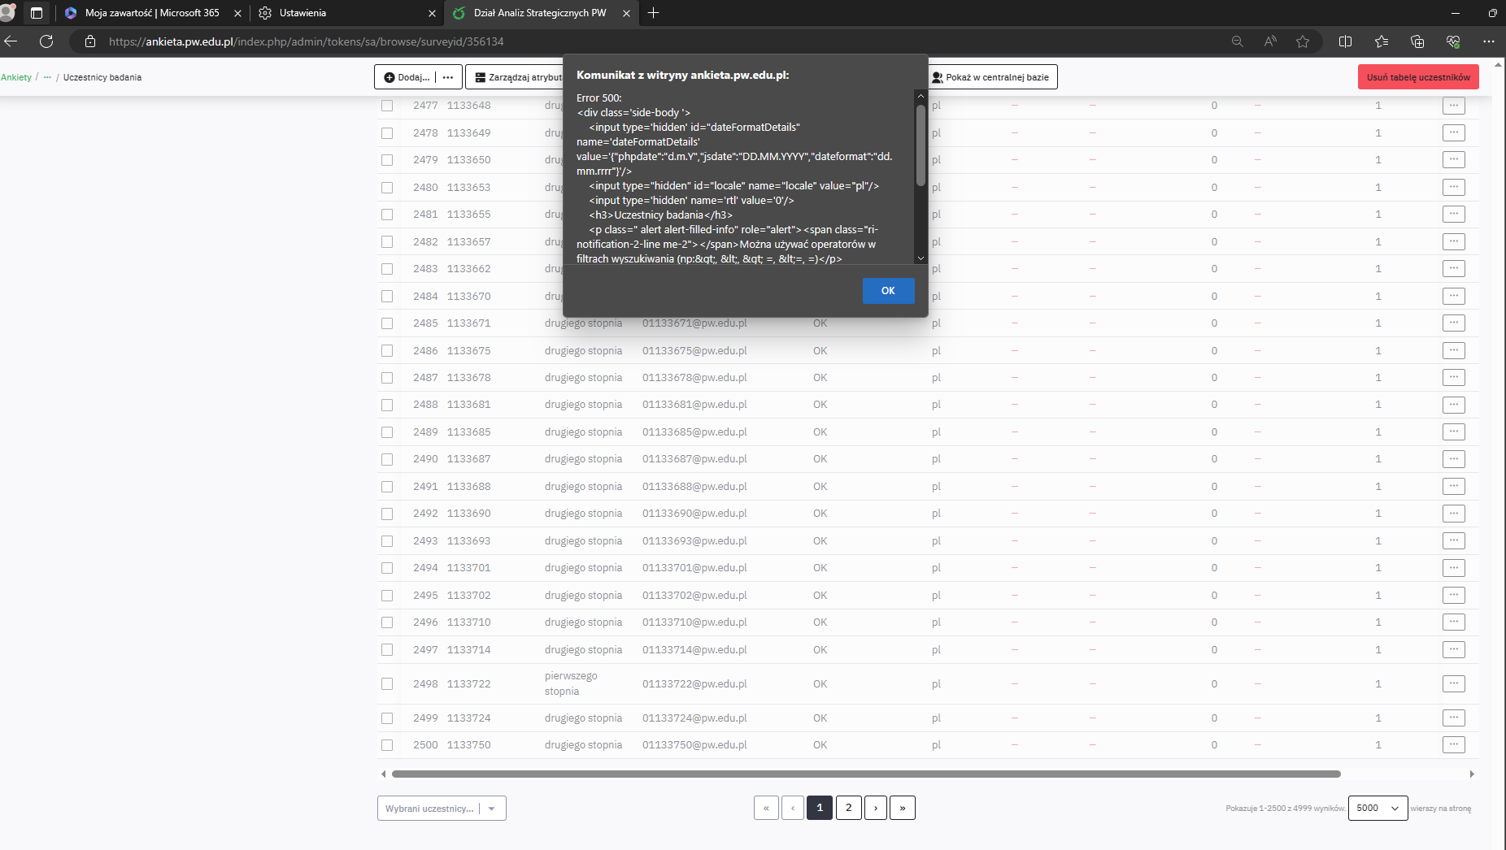Screen dimensions: 1506x850
Task: Click the zoom magnifier icon in address bar
Action: pos(1237,41)
